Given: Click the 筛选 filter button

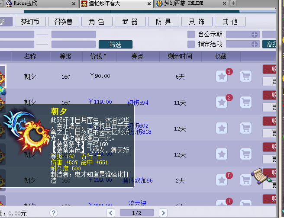Looking at the screenshot, I should tap(116, 44).
